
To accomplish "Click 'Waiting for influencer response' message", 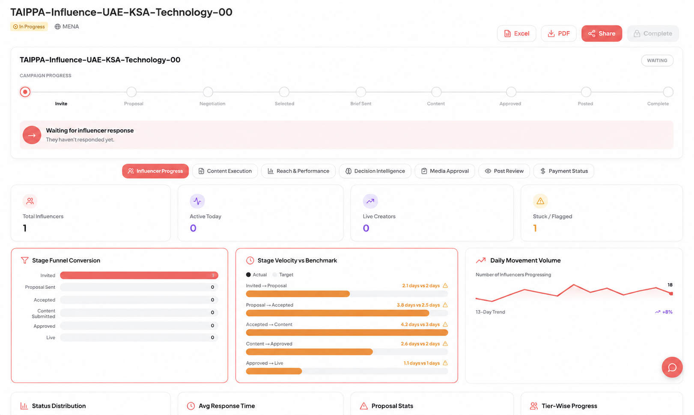I will 90,130.
